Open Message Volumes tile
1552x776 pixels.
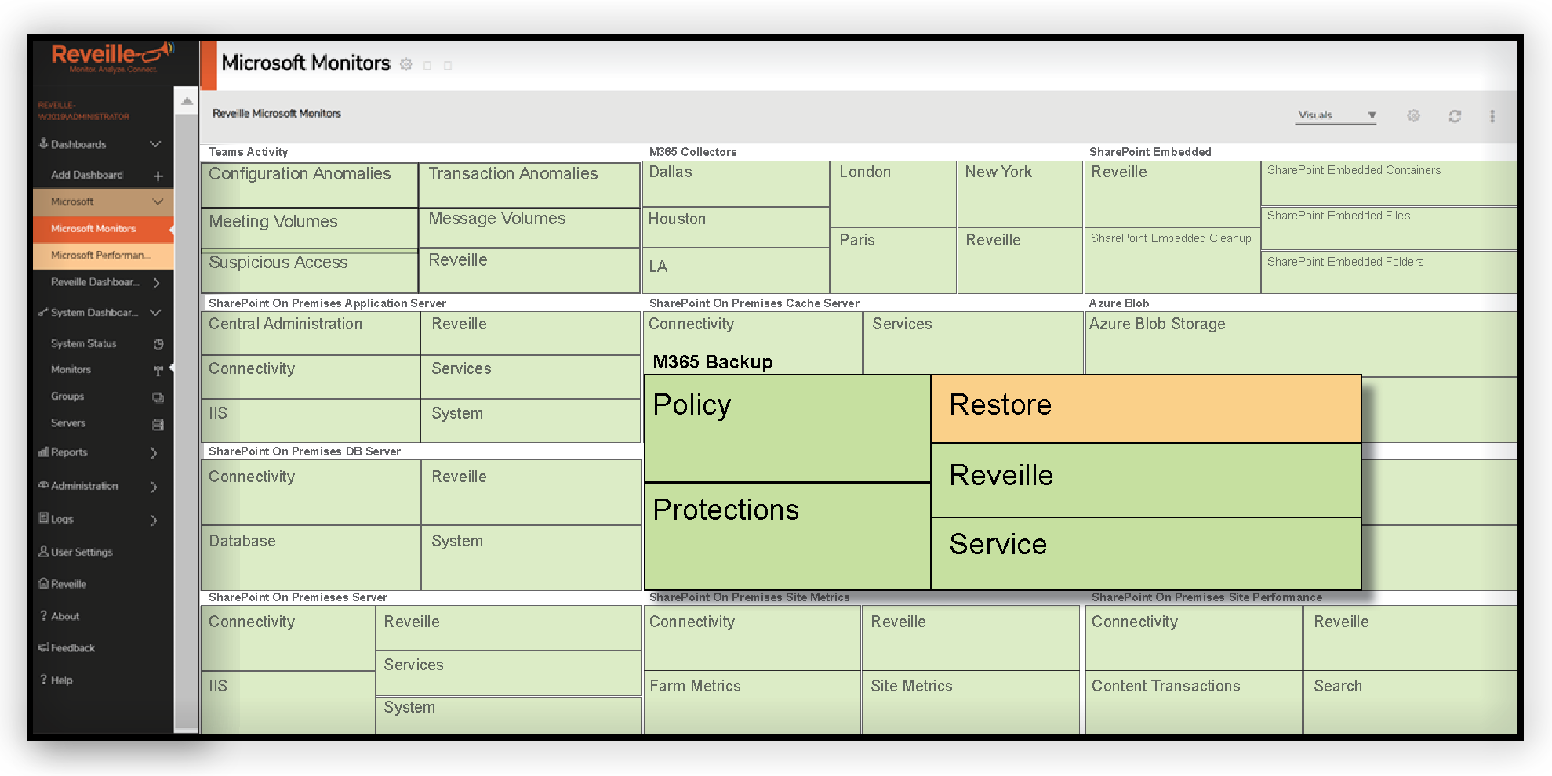coord(530,228)
